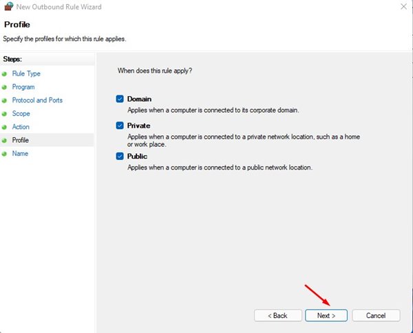This screenshot has width=413, height=333.
Task: Uncheck the Domain profile checkbox
Action: 120,99
